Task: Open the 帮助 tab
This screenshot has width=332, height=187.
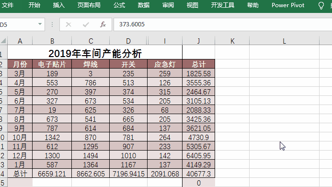Action: point(253,5)
